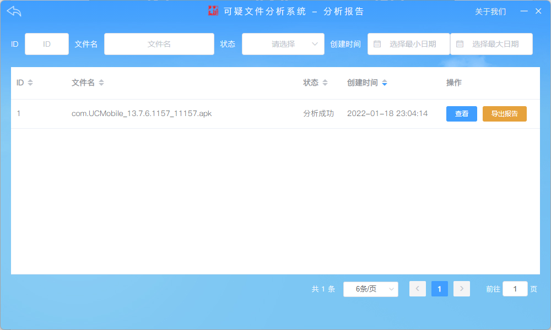Image resolution: width=551 pixels, height=330 pixels.
Task: Sort by 状态 column arrows
Action: click(x=325, y=83)
